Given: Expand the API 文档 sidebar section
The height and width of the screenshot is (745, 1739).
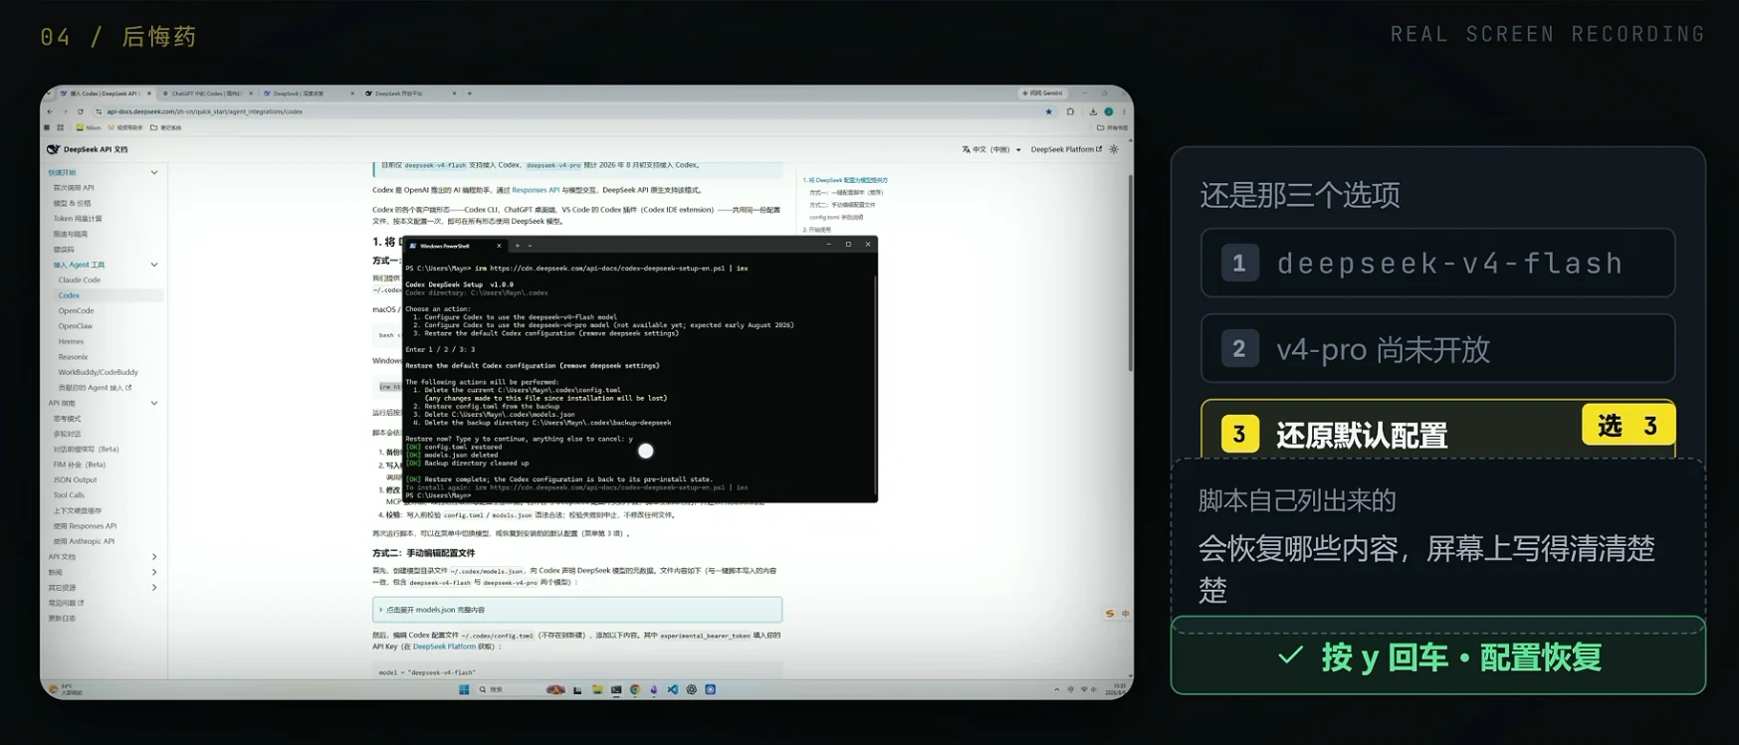Looking at the screenshot, I should pos(154,557).
